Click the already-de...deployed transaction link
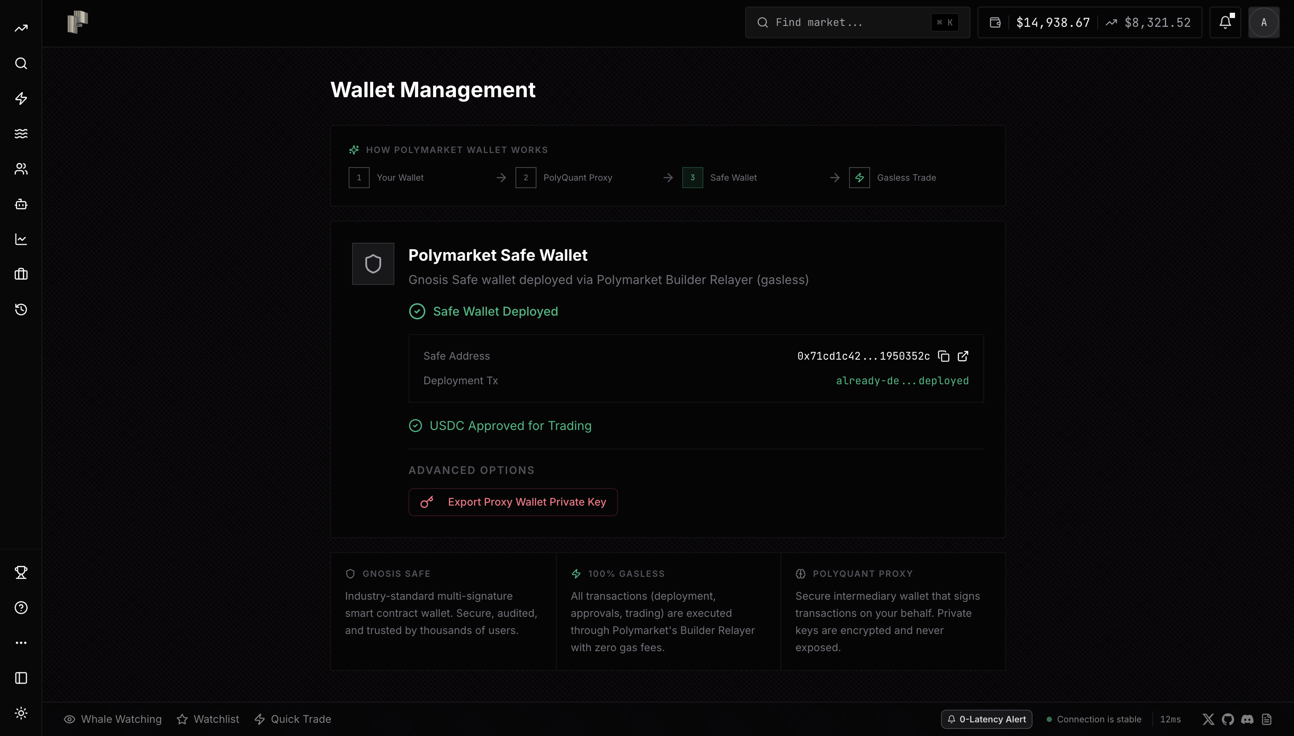This screenshot has height=736, width=1294. (x=902, y=381)
